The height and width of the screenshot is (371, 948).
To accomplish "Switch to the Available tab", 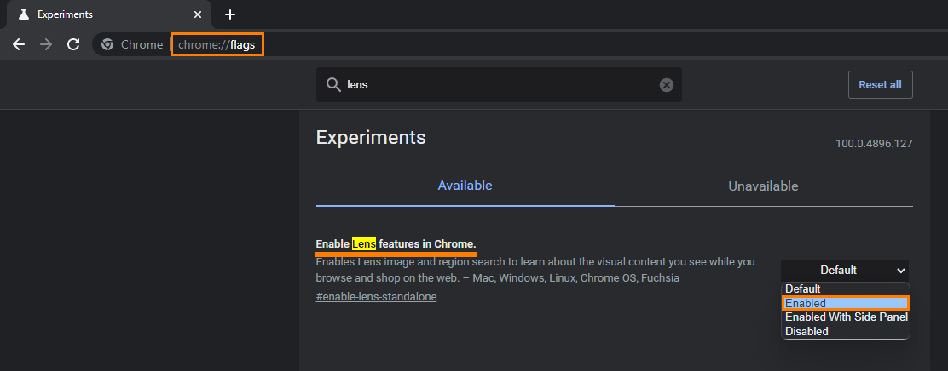I will pyautogui.click(x=465, y=185).
